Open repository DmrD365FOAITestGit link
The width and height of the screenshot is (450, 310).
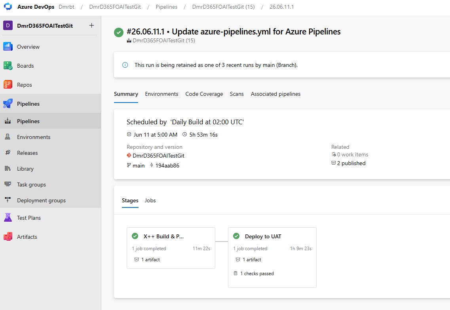(158, 156)
